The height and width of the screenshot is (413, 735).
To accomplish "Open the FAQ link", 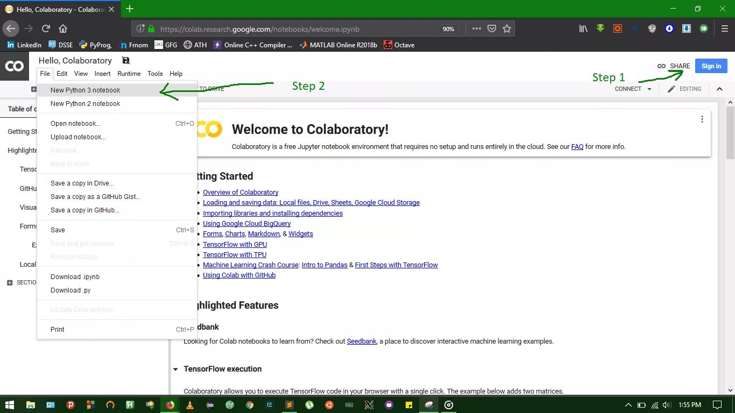I will tap(577, 147).
